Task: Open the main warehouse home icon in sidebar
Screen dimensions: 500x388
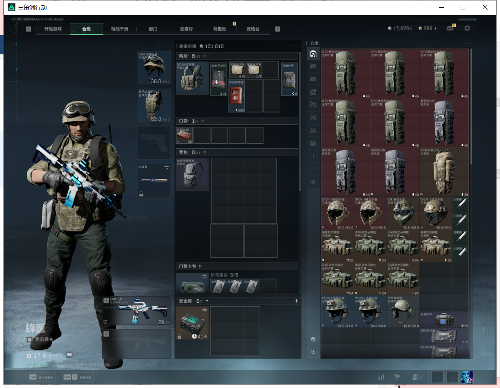Action: [313, 53]
